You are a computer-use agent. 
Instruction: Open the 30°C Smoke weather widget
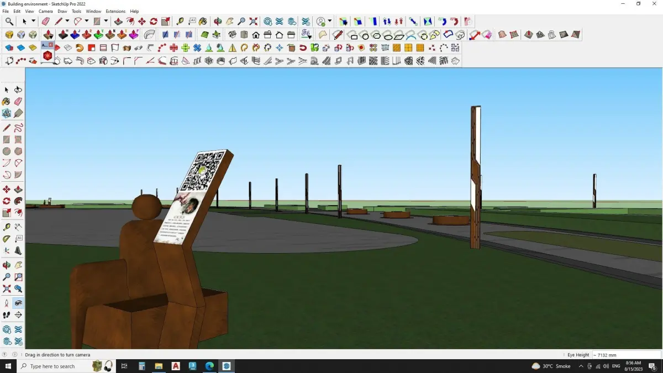tap(551, 366)
